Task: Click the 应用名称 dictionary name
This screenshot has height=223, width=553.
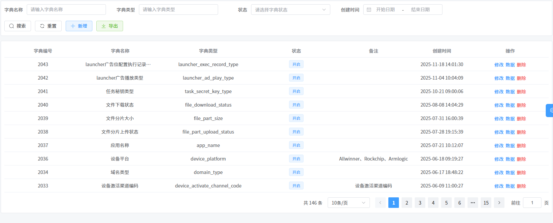Action: click(x=120, y=145)
